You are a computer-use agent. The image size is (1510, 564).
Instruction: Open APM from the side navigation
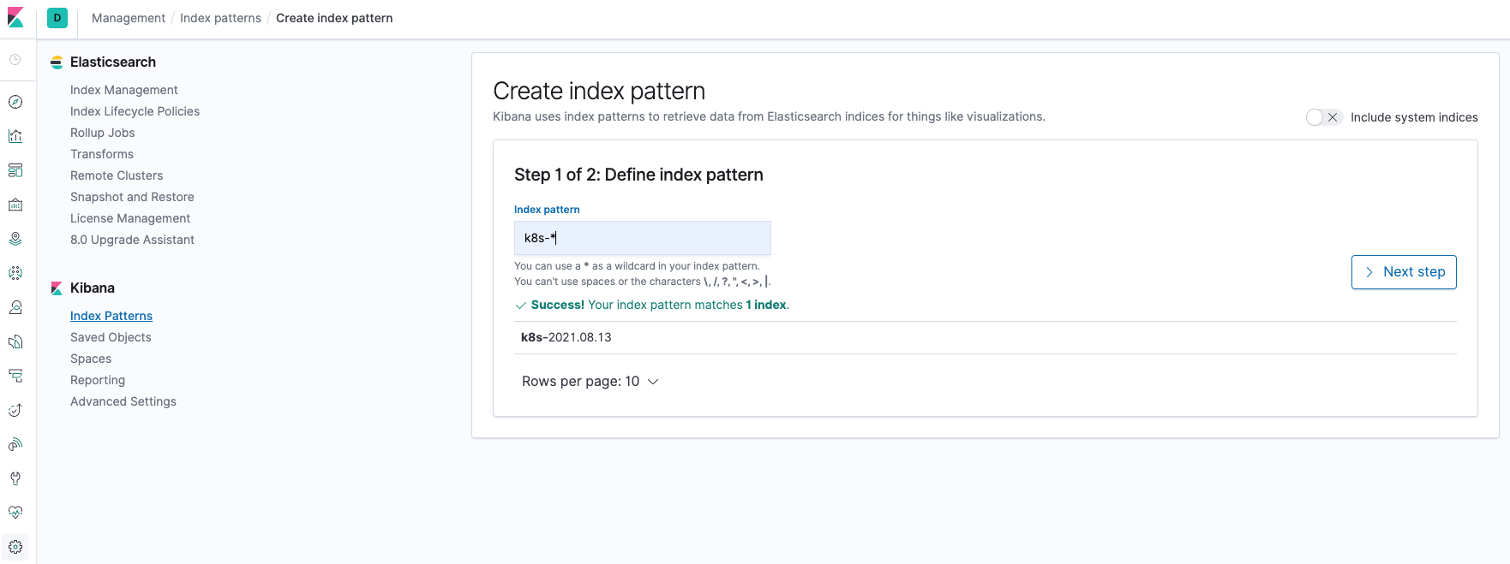coord(15,376)
